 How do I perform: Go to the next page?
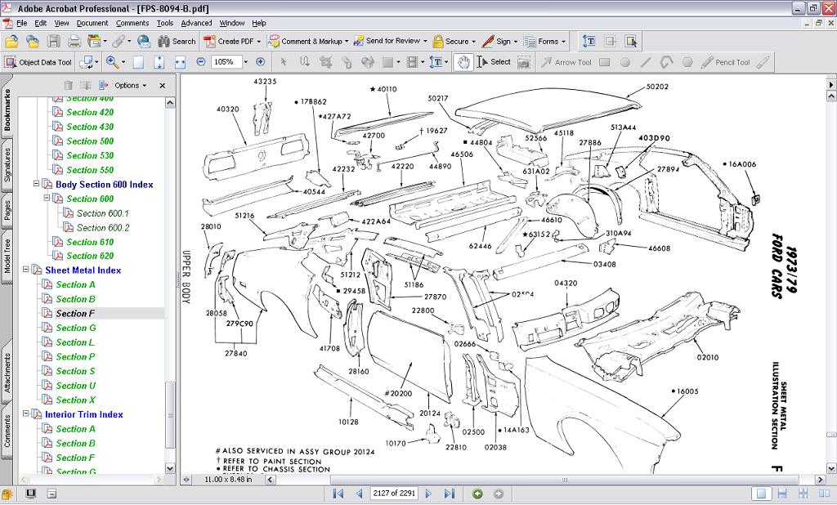(428, 494)
